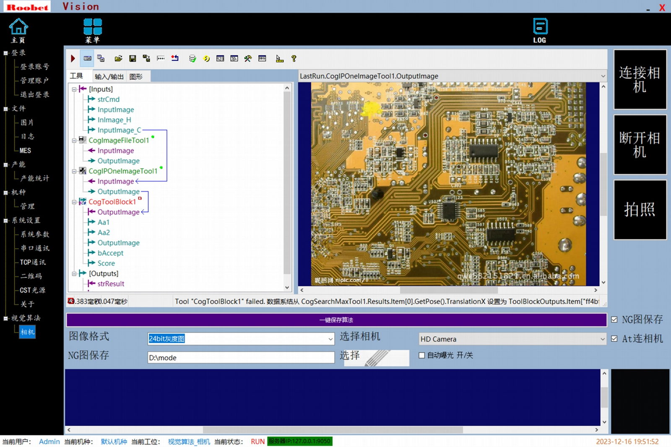
Task: Toggle the NG图保存 checkbox
Action: pos(614,320)
